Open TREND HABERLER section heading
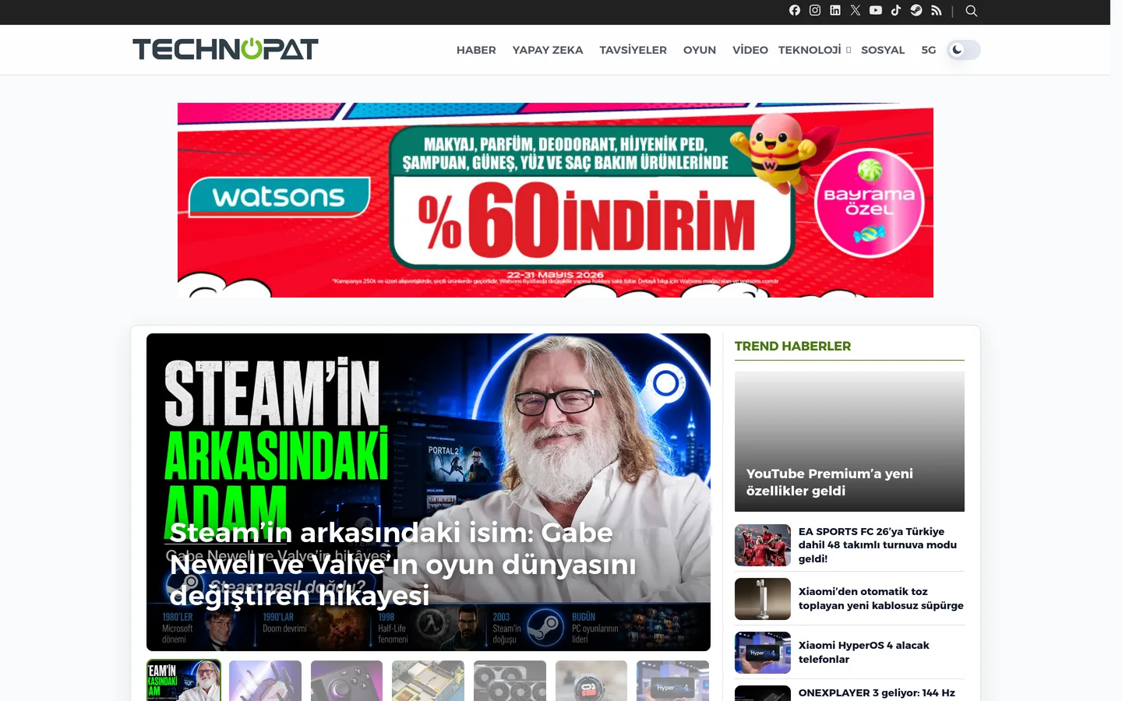Screen dimensions: 1122x701 point(792,346)
